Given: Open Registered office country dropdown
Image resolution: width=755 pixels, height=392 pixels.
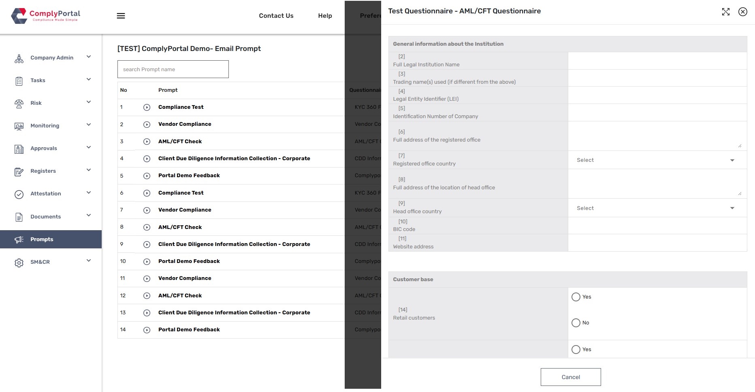Looking at the screenshot, I should 657,160.
